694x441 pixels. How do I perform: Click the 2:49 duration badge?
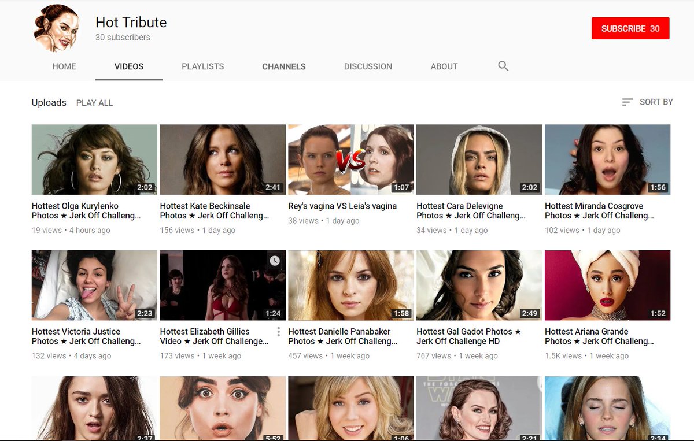pyautogui.click(x=530, y=313)
